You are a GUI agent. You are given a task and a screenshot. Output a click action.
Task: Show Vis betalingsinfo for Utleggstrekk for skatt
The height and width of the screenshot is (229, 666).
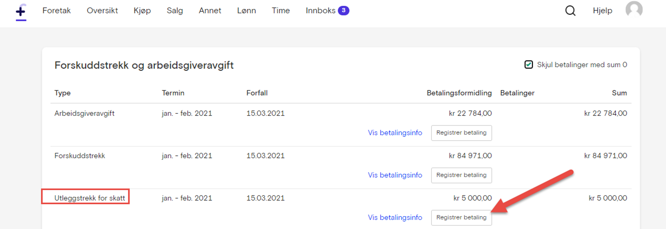click(395, 218)
